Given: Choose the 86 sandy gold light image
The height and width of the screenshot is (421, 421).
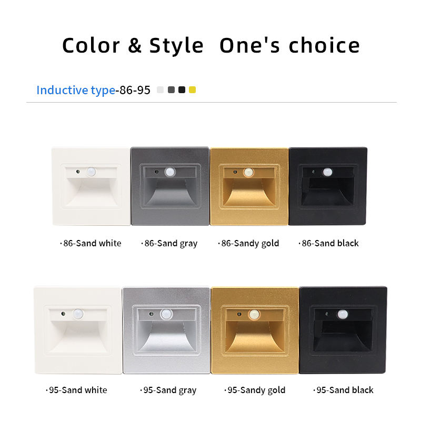Looking at the screenshot, I should pos(249,186).
